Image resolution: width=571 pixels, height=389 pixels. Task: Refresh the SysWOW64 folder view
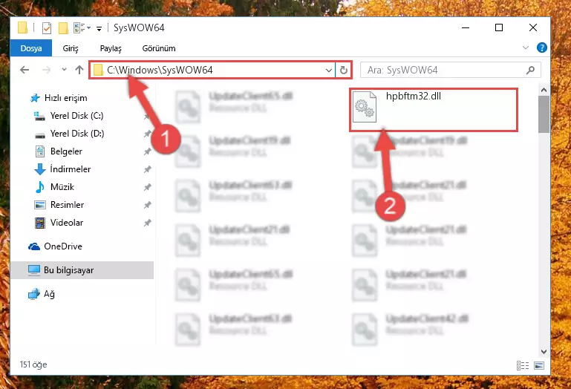[343, 70]
